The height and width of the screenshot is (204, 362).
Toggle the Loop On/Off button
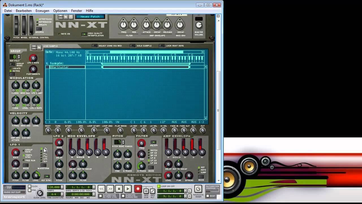click(159, 186)
